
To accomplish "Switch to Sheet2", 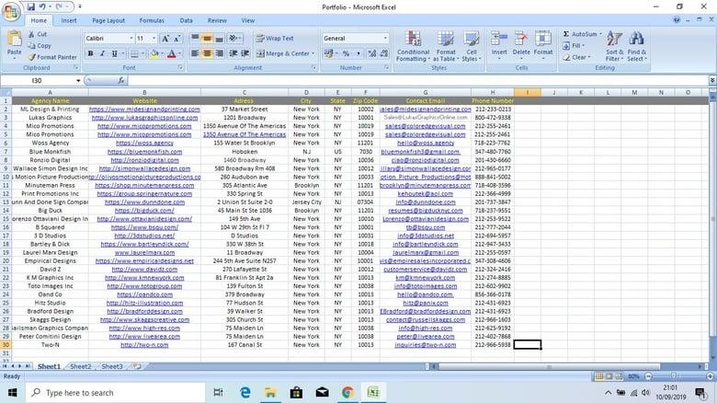I will click(x=81, y=366).
